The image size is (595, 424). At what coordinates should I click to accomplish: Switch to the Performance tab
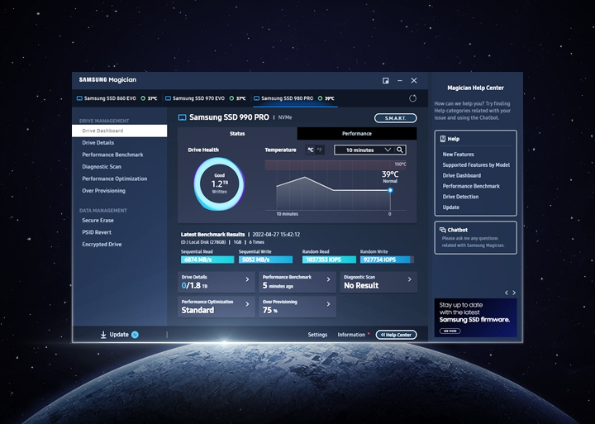pyautogui.click(x=356, y=133)
